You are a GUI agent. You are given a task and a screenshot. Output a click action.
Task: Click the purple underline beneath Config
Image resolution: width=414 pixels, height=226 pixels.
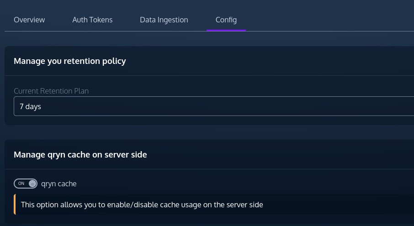[x=226, y=30]
